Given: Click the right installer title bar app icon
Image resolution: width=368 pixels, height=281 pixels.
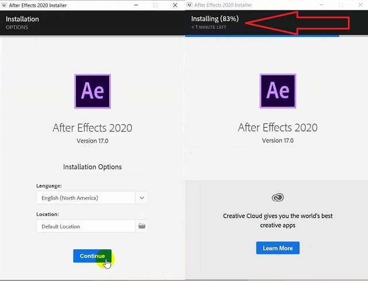Looking at the screenshot, I should click(x=190, y=5).
